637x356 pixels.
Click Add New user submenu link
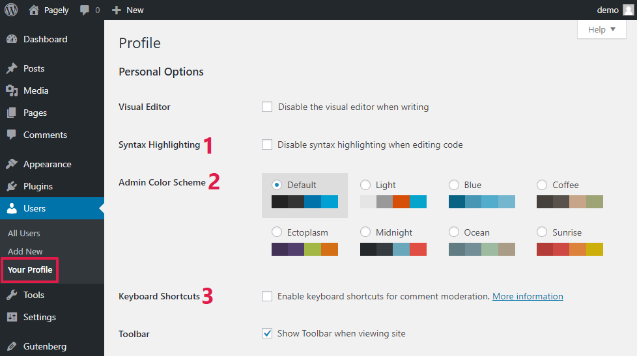click(25, 251)
